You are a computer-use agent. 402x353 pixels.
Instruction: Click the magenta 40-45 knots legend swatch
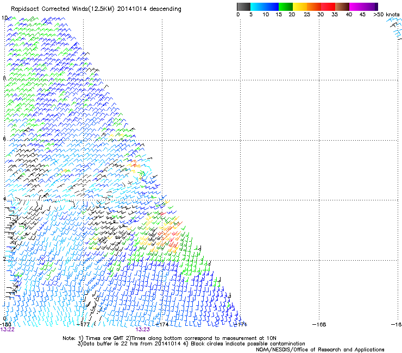(x=356, y=7)
